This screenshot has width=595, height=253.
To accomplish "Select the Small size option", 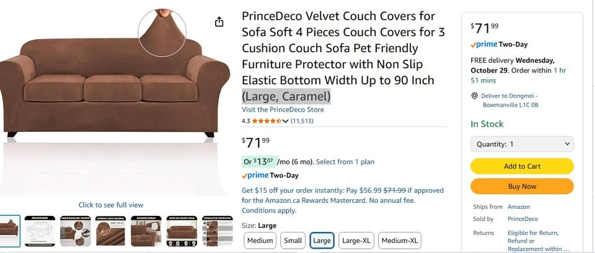I will 293,241.
